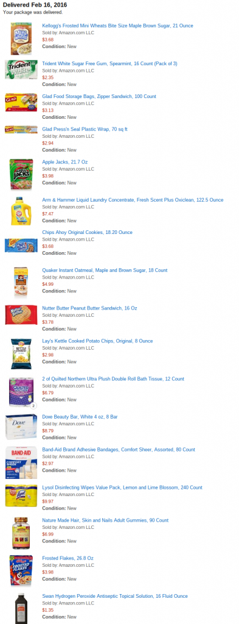Open Lay's Kettle Cooked Potato Chips link

[x=97, y=341]
